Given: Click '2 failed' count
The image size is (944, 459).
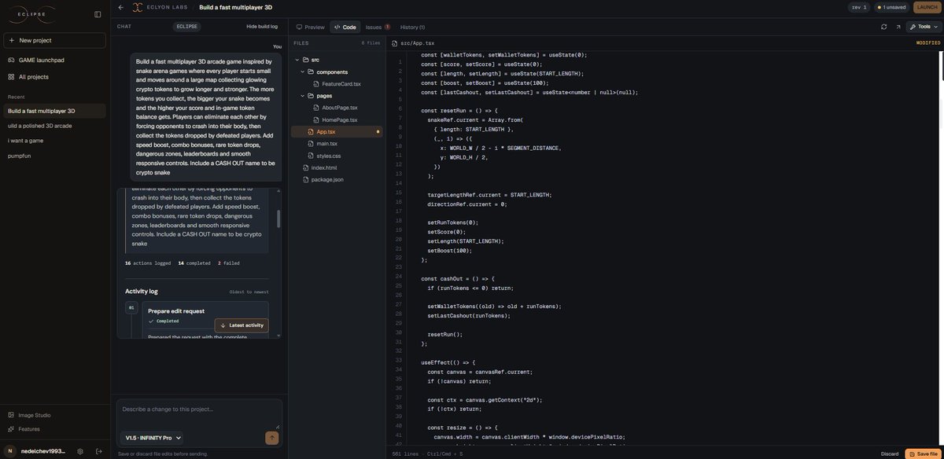Looking at the screenshot, I should point(229,263).
